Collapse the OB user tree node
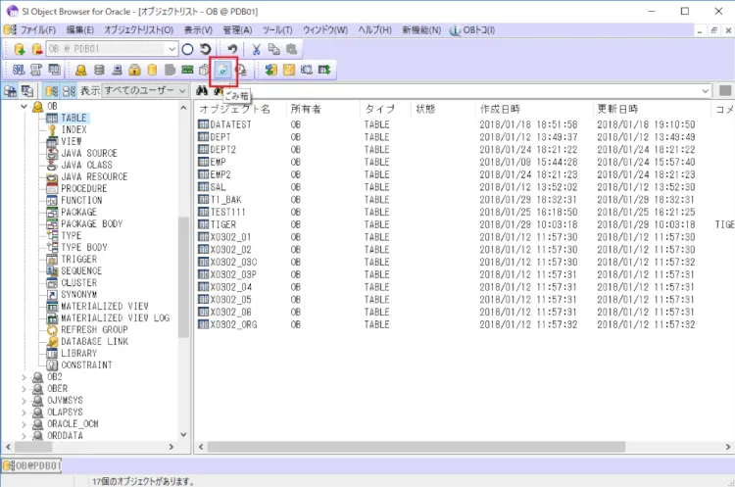 (x=24, y=107)
